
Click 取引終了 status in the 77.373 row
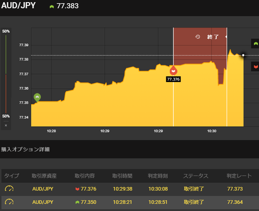194,189
